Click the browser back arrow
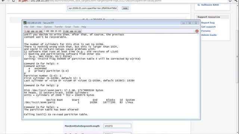This screenshot has height=134, width=239. (3, 1)
